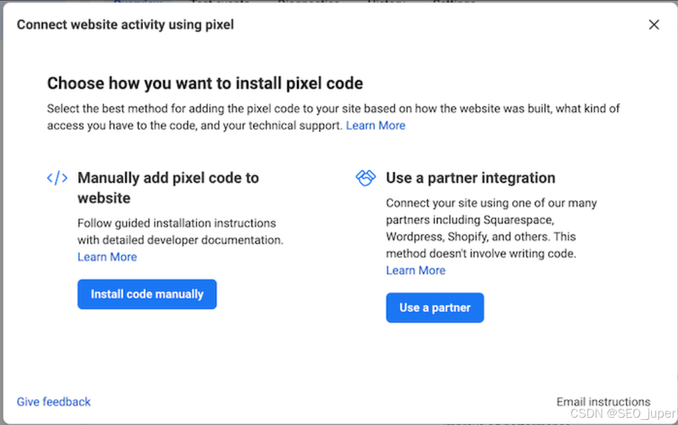Open the Give feedback link
The height and width of the screenshot is (425, 678).
(x=54, y=401)
